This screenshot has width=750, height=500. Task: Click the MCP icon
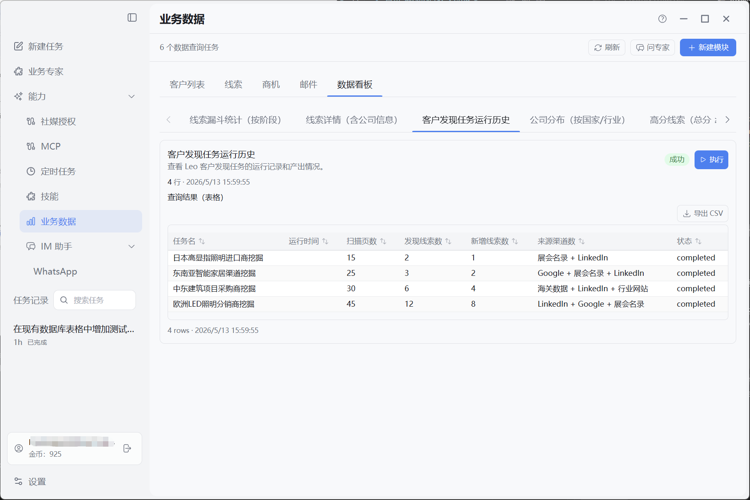(x=31, y=146)
